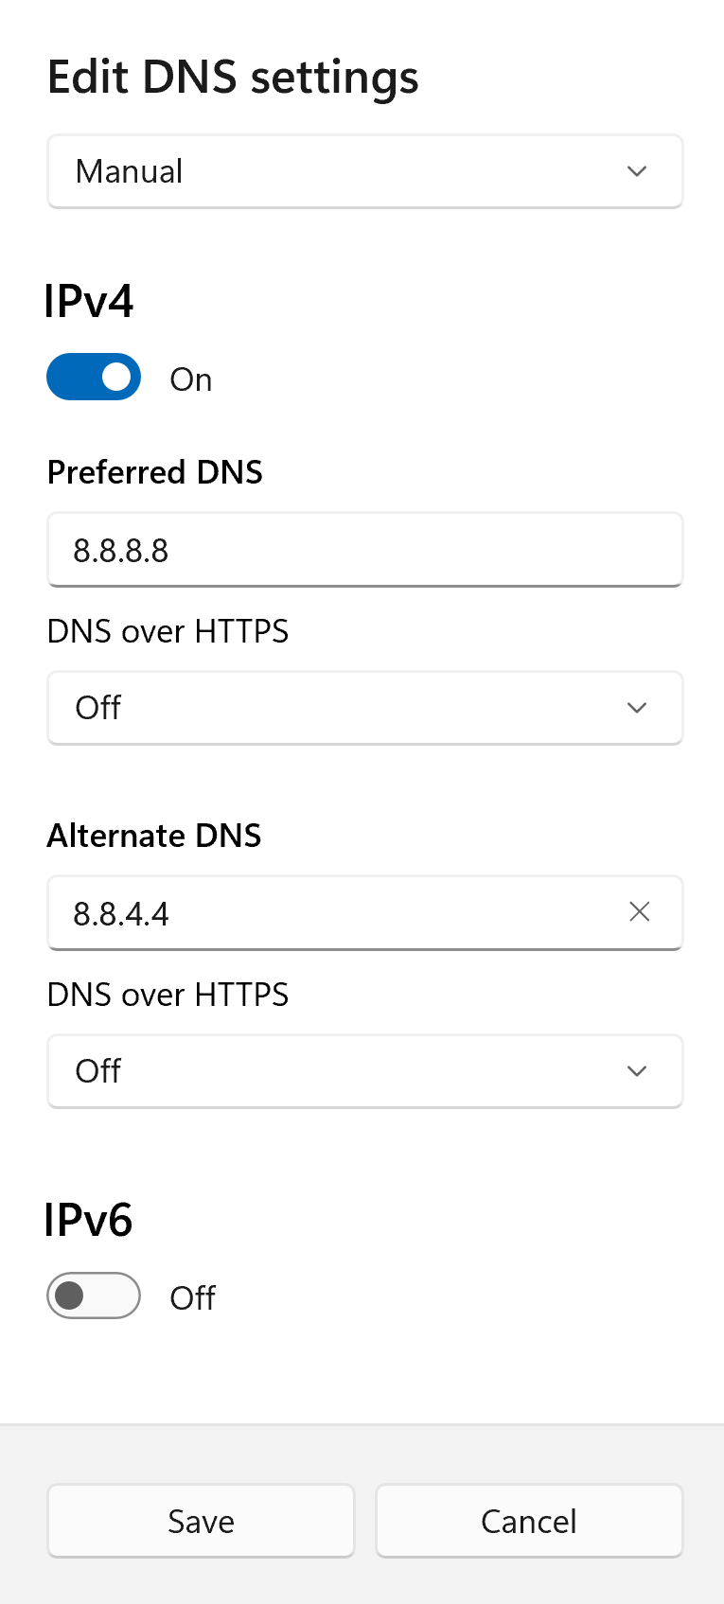Cancel editing DNS settings
This screenshot has width=724, height=1604.
click(529, 1521)
